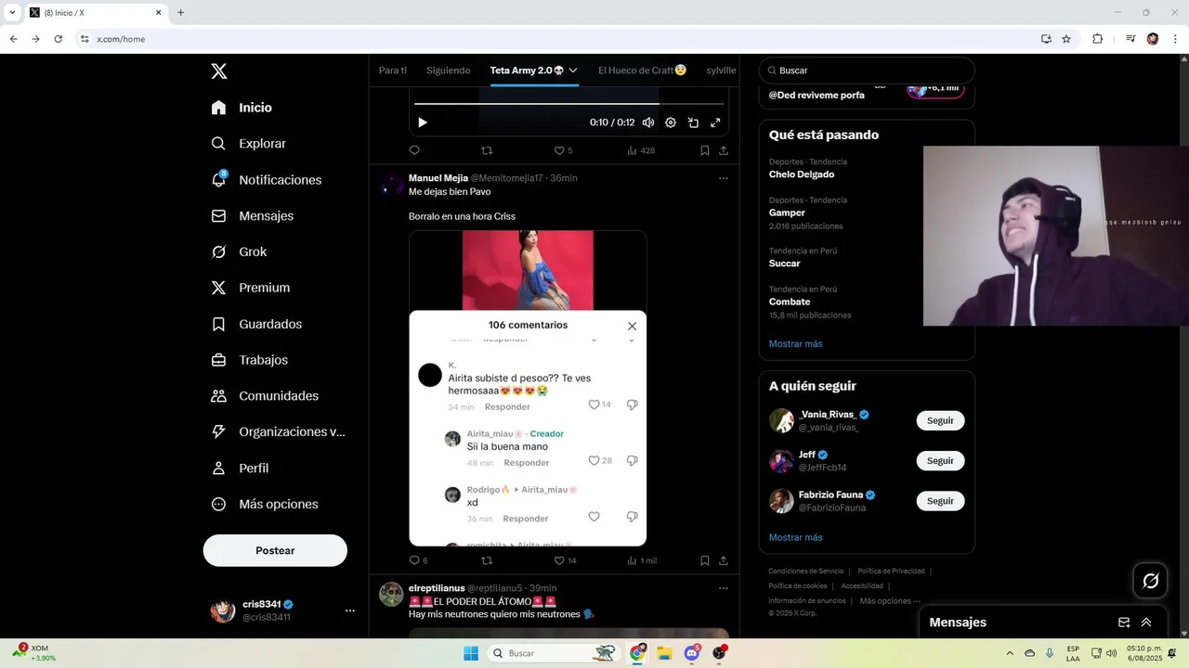Open Grok from sidebar

click(239, 251)
